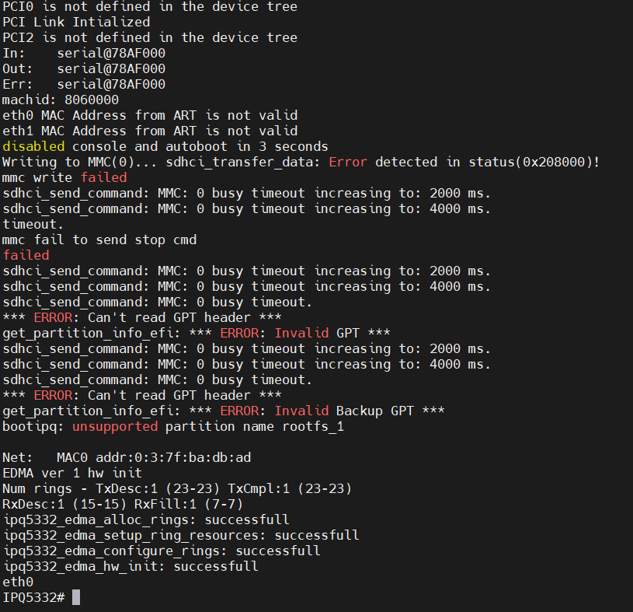Click the 'machid: 8060000' line
Screen dimensions: 633x612
point(61,100)
